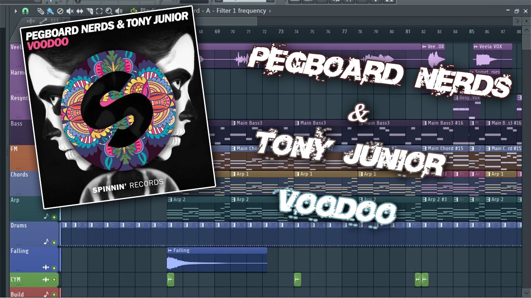
Task: Click the waveform icon on CYM track
Action: [x=46, y=280]
